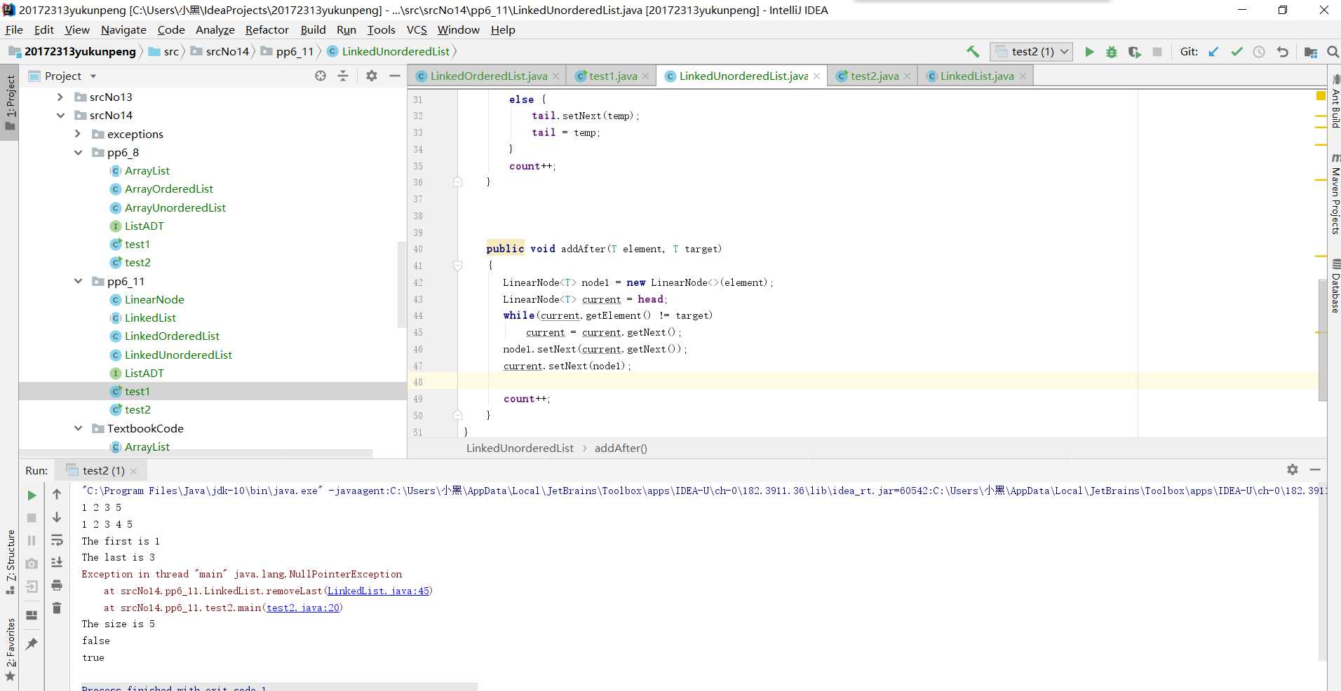The height and width of the screenshot is (691, 1341).
Task: Select LinkedUnorderedList in project tree
Action: [x=178, y=355]
